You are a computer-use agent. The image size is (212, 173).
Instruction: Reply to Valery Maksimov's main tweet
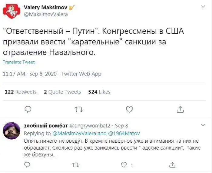[x=28, y=109]
